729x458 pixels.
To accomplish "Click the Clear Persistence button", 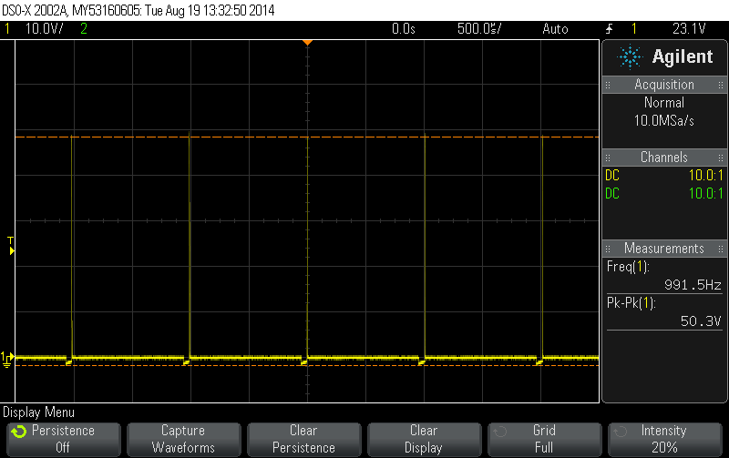I will 304,439.
